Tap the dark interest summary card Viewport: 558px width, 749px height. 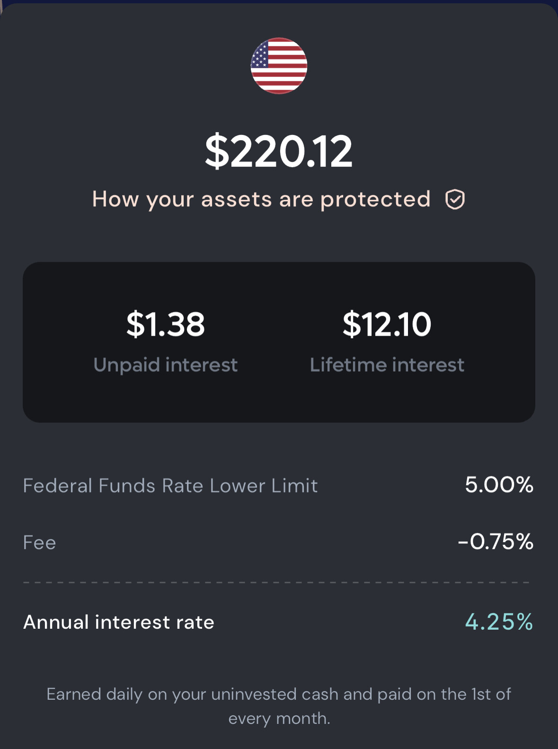tap(279, 342)
